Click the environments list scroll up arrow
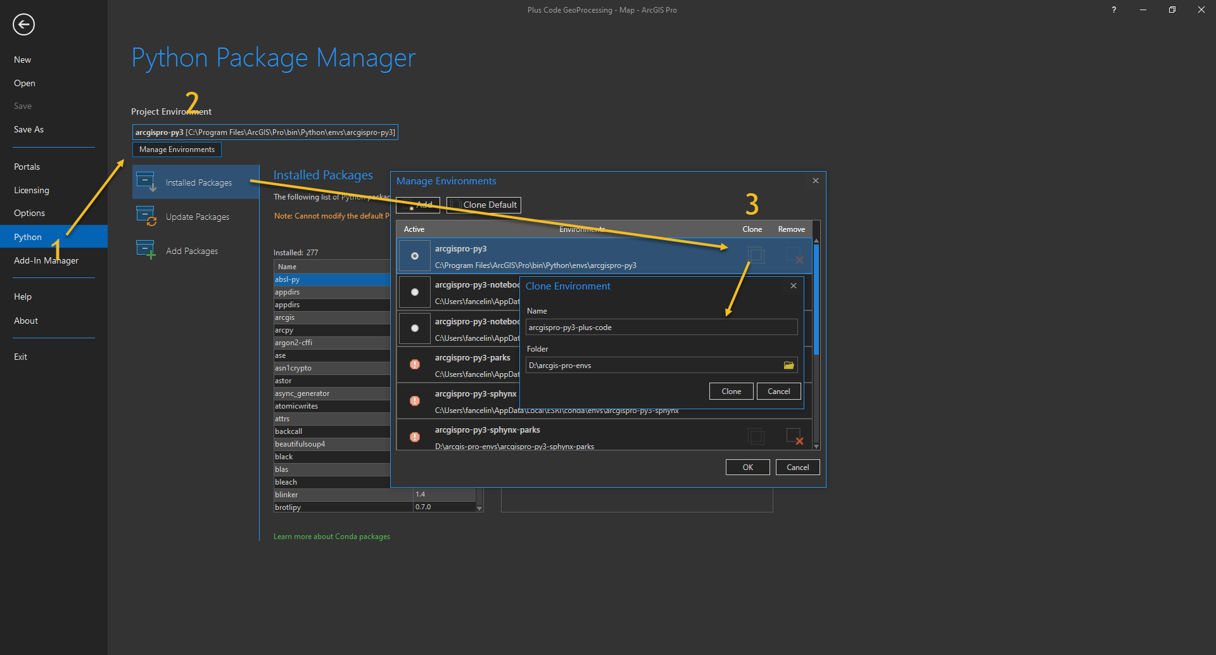The height and width of the screenshot is (655, 1216). click(x=816, y=241)
